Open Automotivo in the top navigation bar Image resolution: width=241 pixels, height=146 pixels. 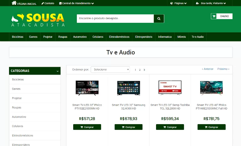coord(80,37)
